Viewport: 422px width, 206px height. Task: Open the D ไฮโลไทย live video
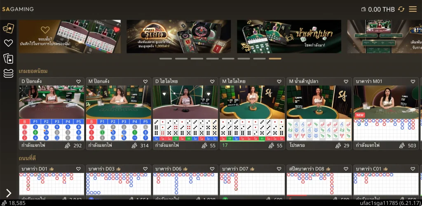pos(185,102)
